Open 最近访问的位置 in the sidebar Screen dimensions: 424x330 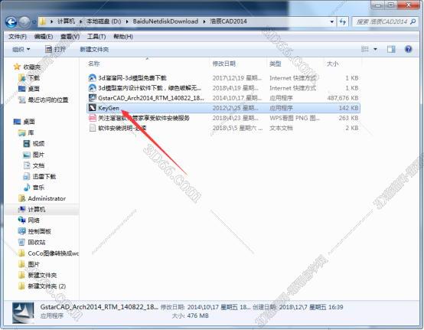click(x=44, y=100)
